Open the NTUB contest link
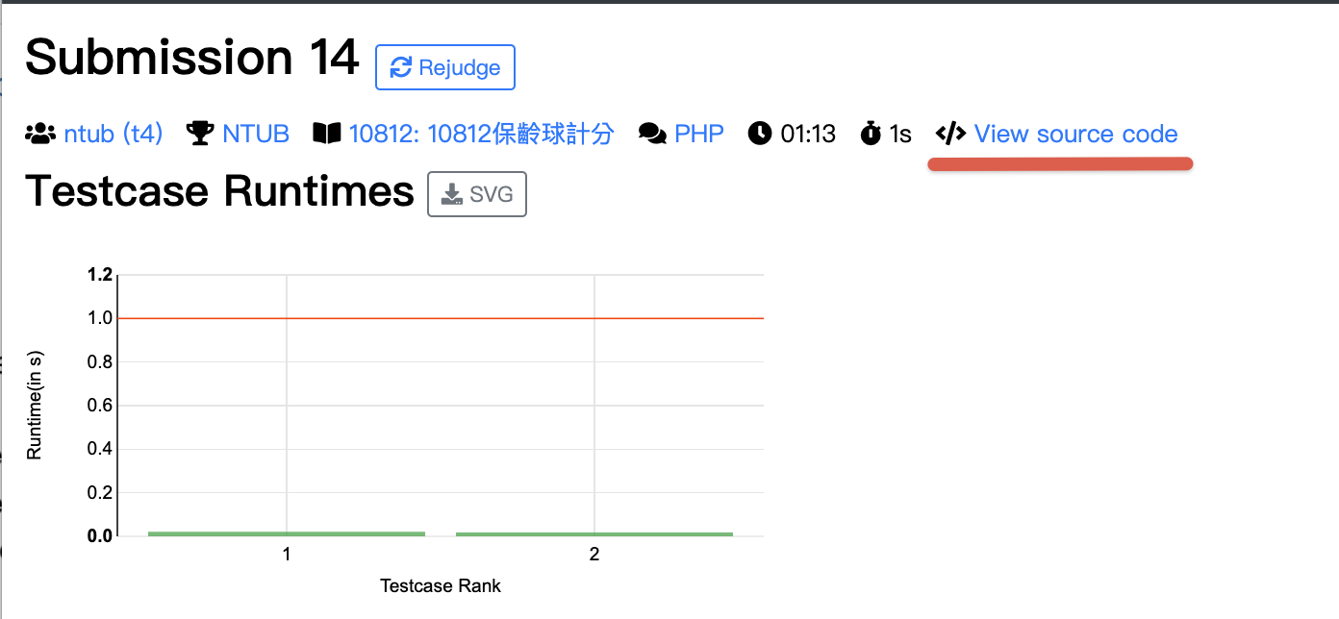Screen dimensions: 1339x619 pos(256,134)
